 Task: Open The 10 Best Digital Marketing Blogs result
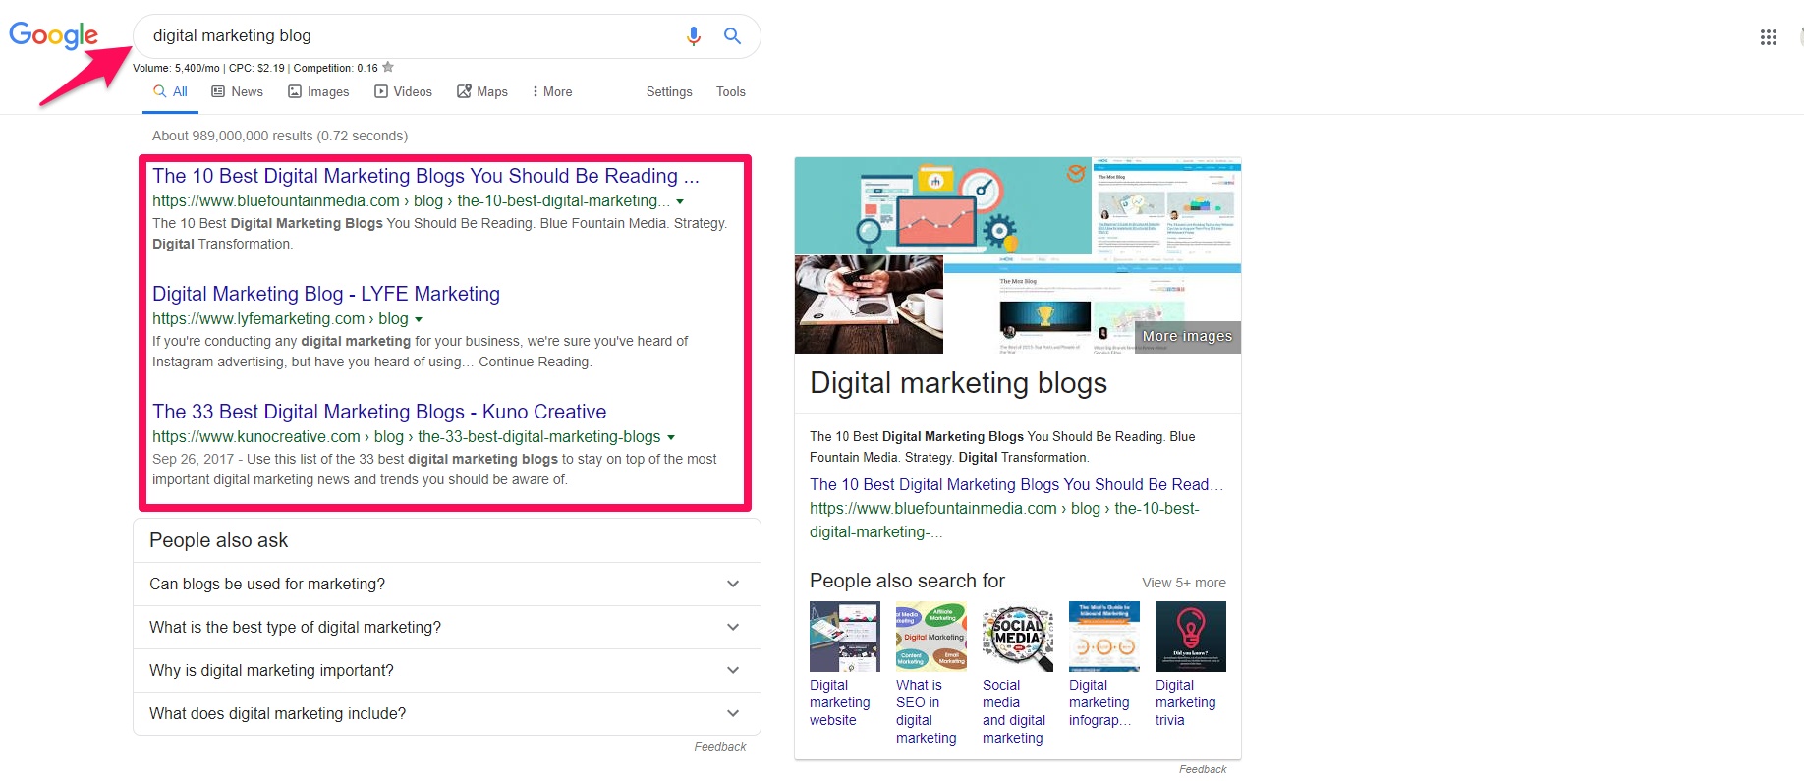425,176
